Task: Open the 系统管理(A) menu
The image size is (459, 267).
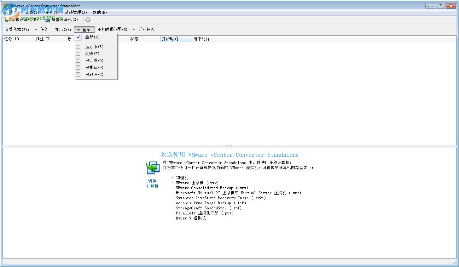Action: [75, 12]
